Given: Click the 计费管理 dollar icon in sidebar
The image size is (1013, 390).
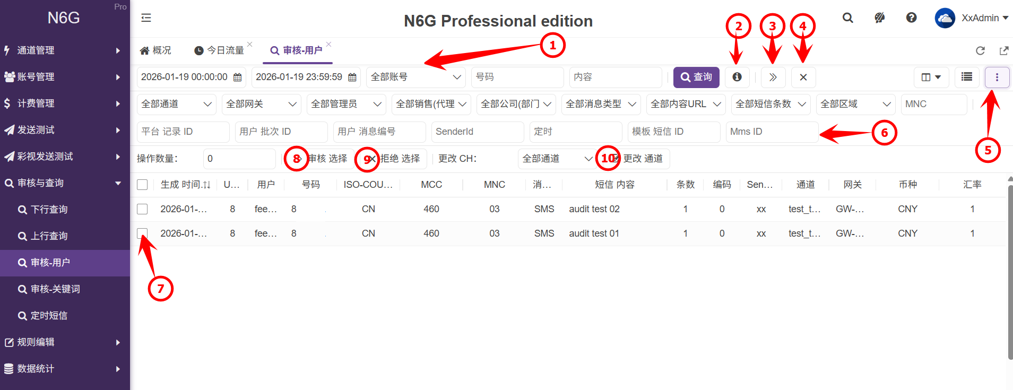Looking at the screenshot, I should (x=7, y=103).
